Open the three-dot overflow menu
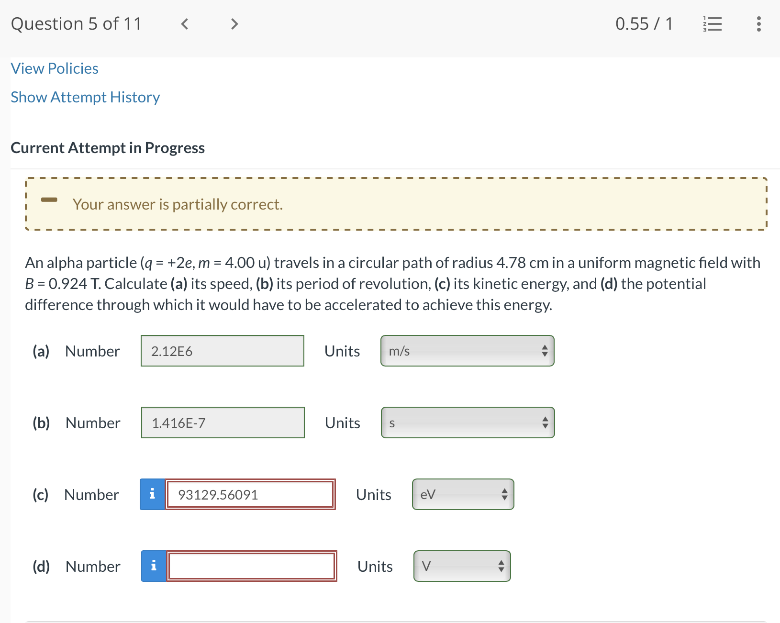 (x=758, y=24)
